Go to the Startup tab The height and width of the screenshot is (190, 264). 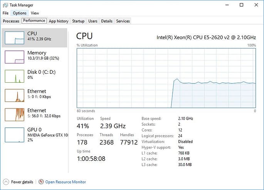click(78, 21)
